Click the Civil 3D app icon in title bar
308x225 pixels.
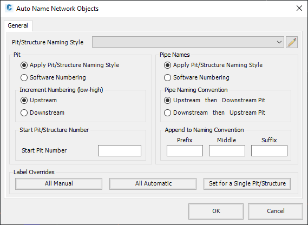tap(9, 8)
